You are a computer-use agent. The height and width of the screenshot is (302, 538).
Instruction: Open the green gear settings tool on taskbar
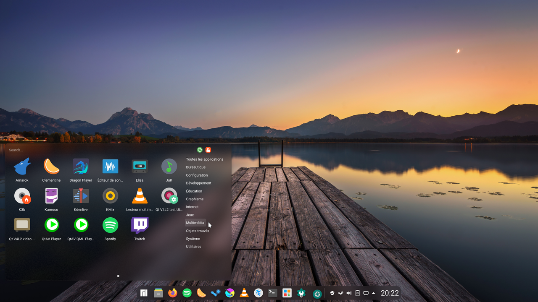(301, 293)
